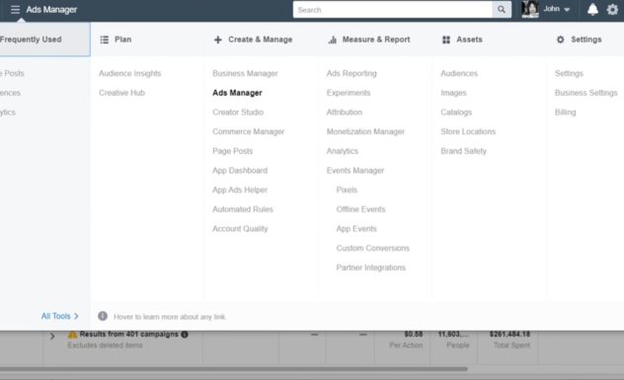Click the Create & Manage plus icon
Screen dimensions: 624x380
[x=217, y=39]
